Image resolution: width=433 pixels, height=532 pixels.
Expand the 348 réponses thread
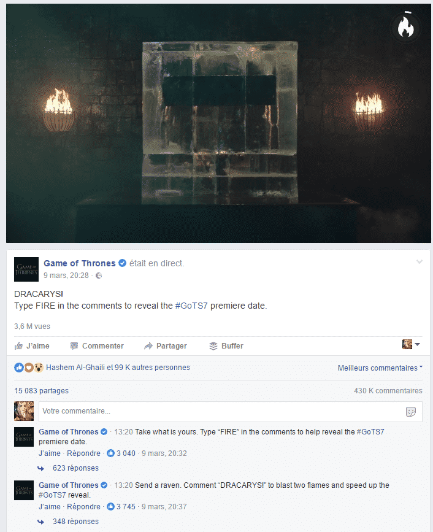75,522
